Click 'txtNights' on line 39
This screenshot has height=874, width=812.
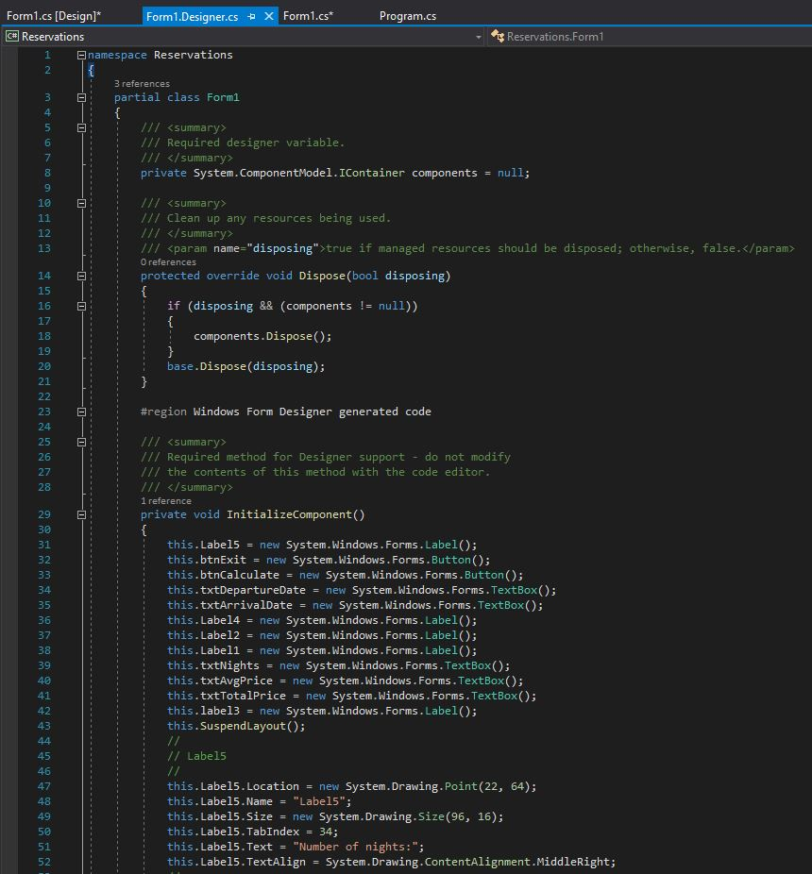pos(229,665)
